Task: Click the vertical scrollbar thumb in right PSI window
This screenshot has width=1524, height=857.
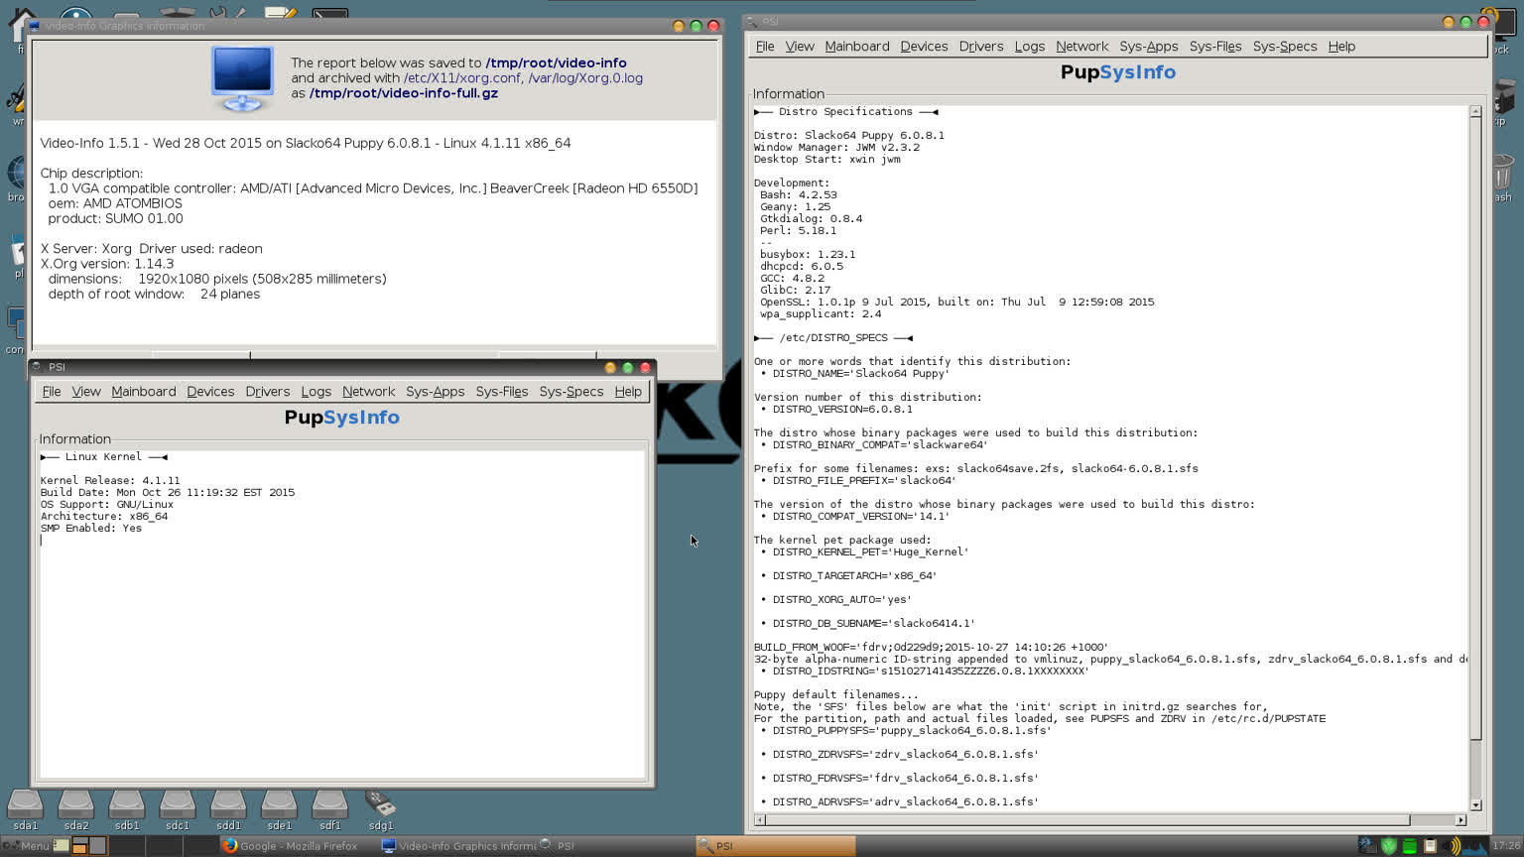Action: [1475, 429]
